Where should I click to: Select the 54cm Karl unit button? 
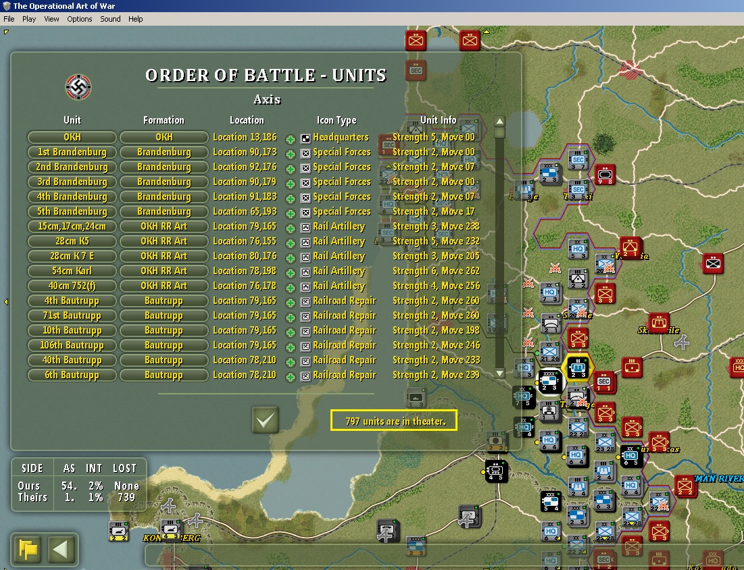pyautogui.click(x=72, y=271)
